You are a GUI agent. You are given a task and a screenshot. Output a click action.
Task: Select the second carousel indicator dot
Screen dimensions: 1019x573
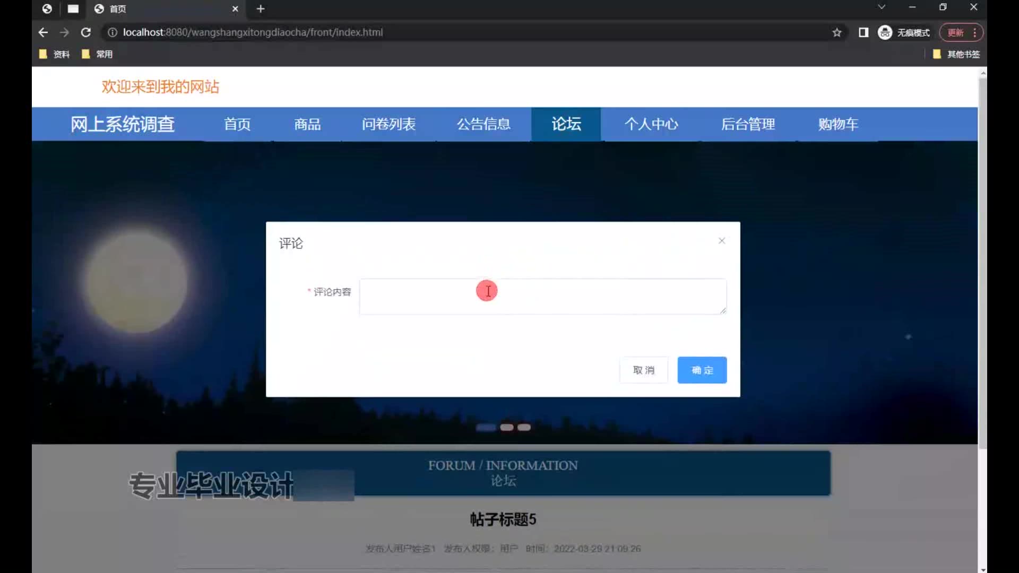point(506,427)
